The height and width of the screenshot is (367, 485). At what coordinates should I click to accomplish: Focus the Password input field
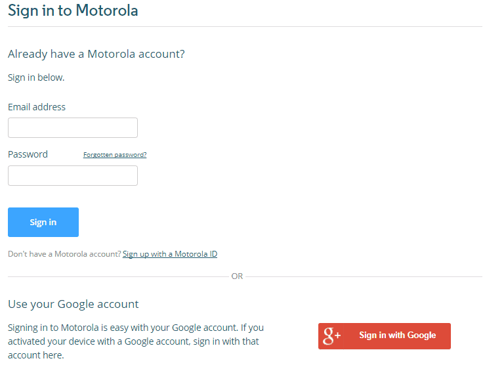click(x=73, y=175)
